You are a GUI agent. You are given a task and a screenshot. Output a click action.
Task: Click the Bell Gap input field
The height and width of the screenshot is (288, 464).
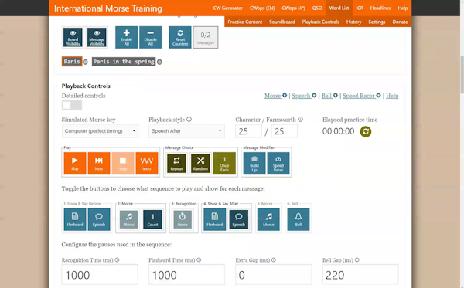point(360,275)
